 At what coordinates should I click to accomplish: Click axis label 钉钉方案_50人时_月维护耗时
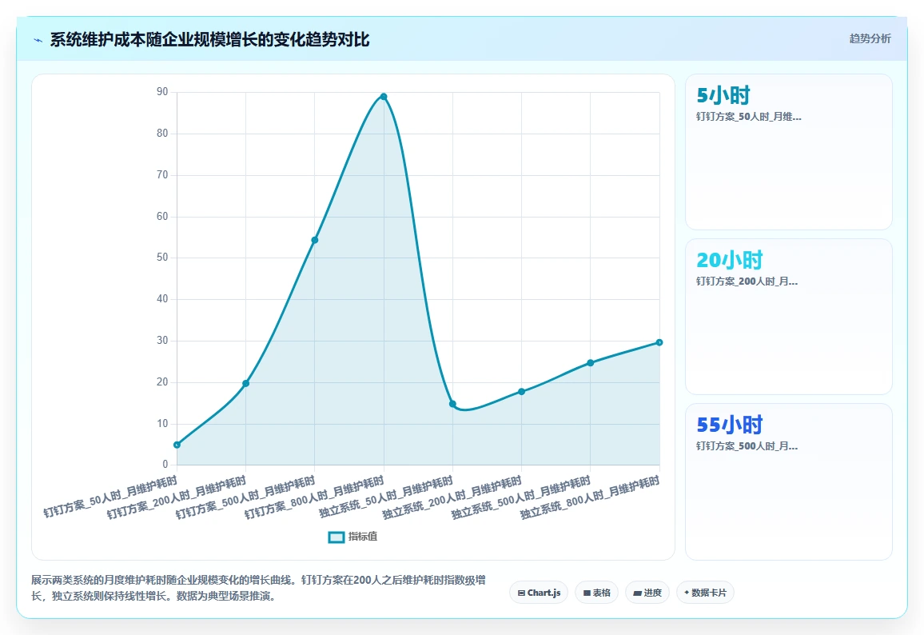coord(110,497)
